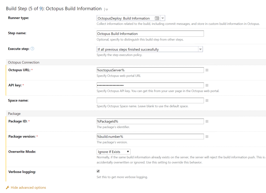Viewport: 266px width, 193px height.
Task: Click the help icon next to Execute step
Action: coord(32,49)
